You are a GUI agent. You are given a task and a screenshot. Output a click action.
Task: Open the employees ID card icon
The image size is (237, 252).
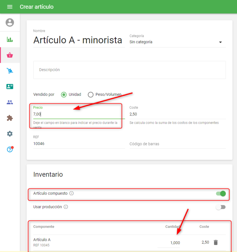[10, 86]
